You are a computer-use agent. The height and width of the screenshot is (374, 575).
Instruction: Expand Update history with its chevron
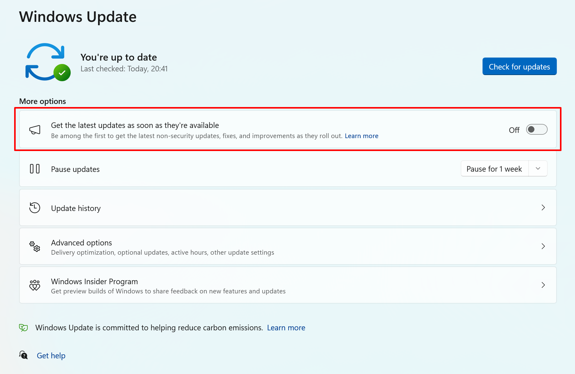pyautogui.click(x=543, y=208)
